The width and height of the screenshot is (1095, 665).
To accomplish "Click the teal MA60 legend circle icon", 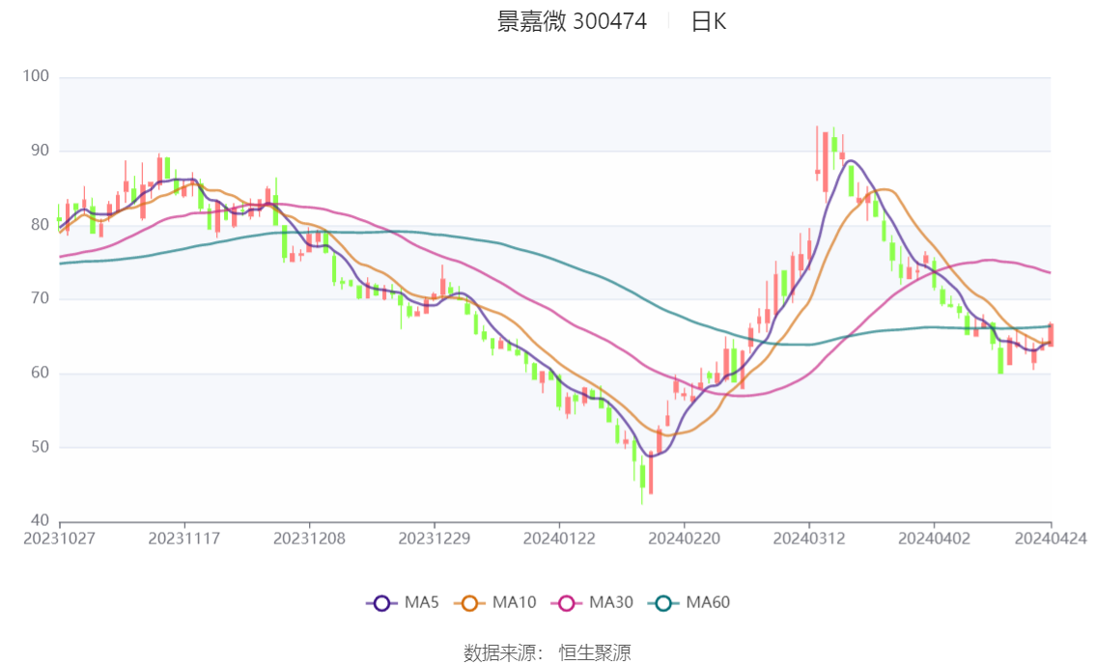I will click(x=663, y=603).
